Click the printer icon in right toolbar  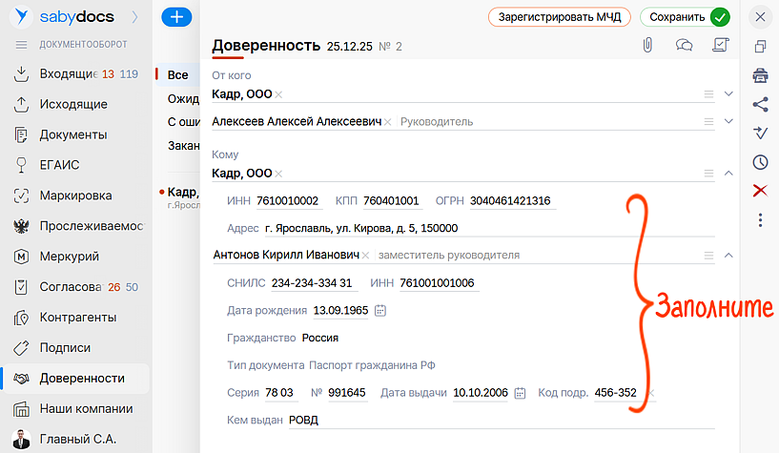[x=760, y=76]
